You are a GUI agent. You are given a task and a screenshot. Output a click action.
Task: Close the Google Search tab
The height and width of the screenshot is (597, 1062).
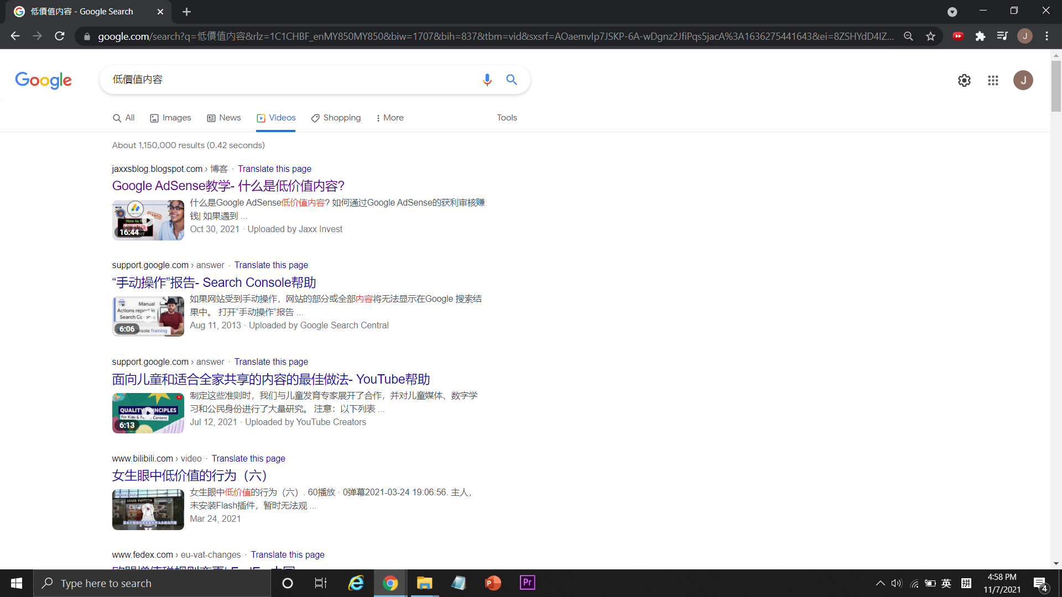click(160, 12)
